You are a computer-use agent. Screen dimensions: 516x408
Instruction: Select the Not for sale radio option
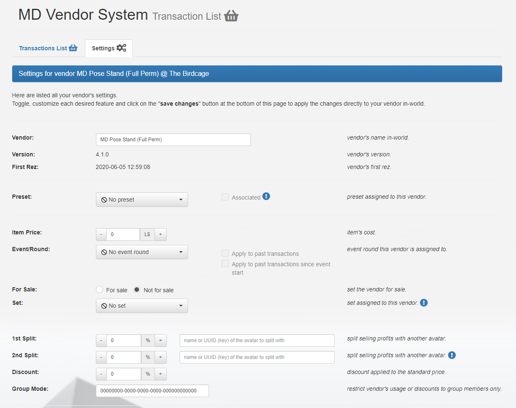137,290
